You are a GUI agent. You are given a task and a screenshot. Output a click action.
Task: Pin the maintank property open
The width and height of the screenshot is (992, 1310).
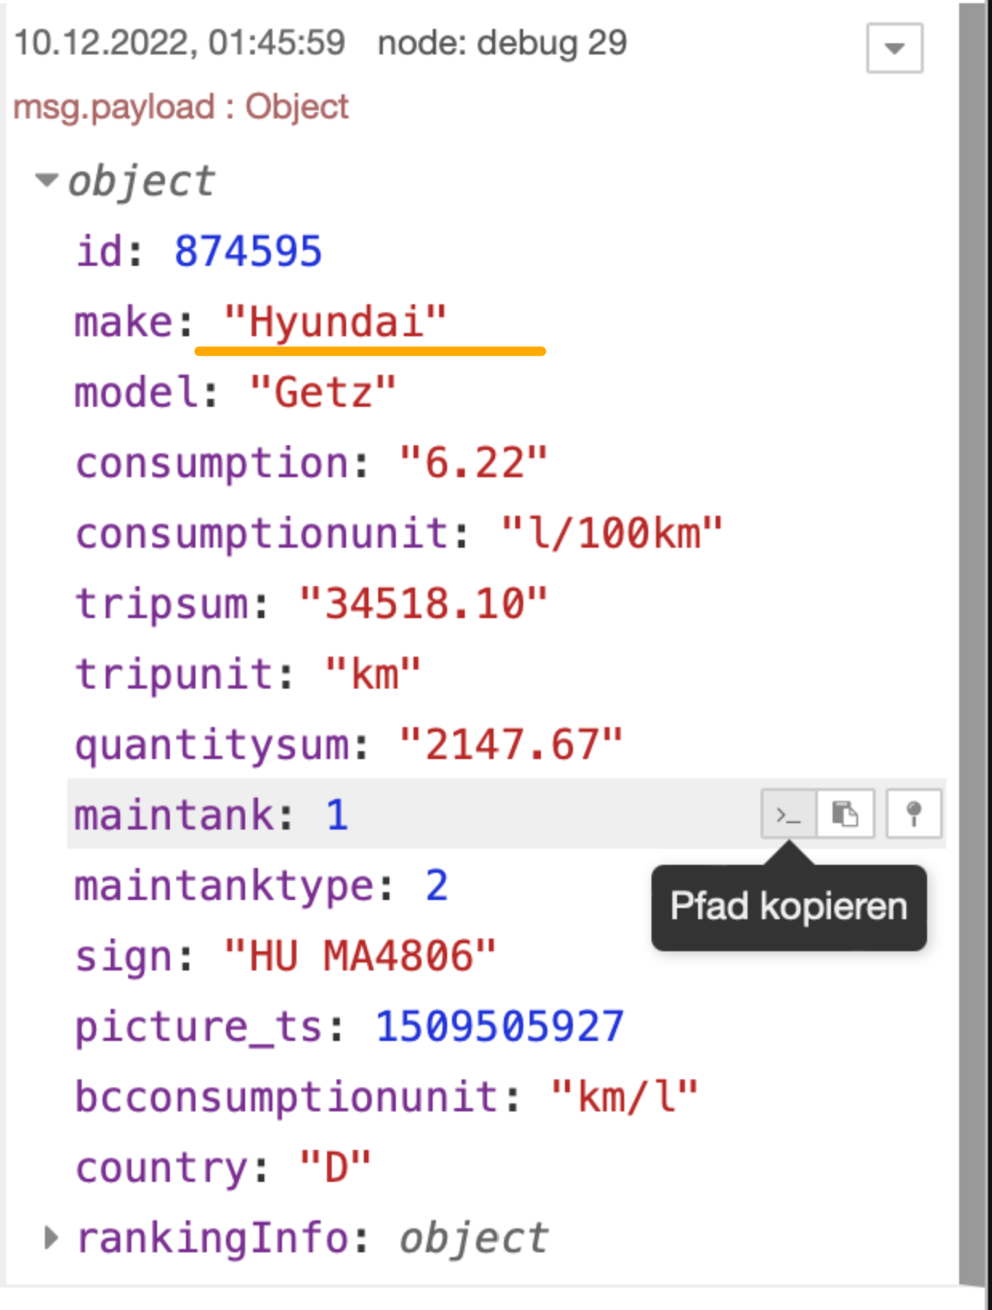coord(913,814)
